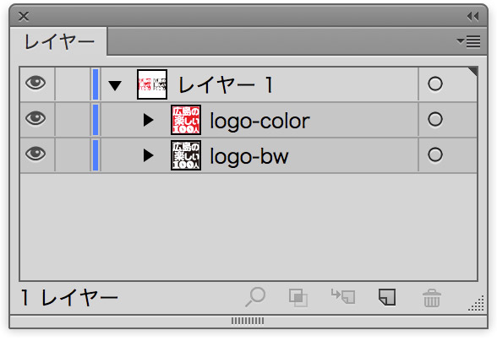Click the logo-color red thumbnail
The height and width of the screenshot is (341, 497).
186,120
